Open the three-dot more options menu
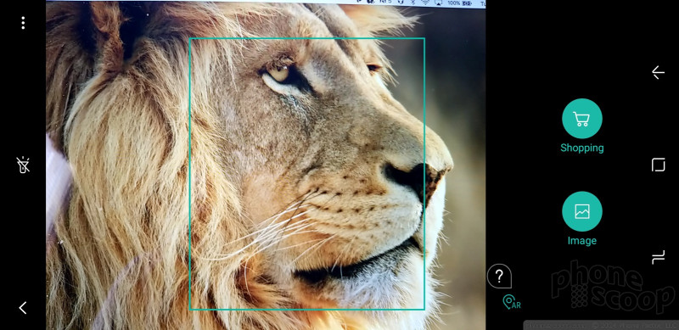The height and width of the screenshot is (330, 679). 23,23
